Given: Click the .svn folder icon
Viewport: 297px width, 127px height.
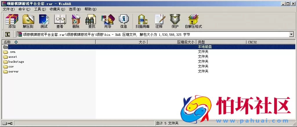Looking at the screenshot, I should point(6,52).
